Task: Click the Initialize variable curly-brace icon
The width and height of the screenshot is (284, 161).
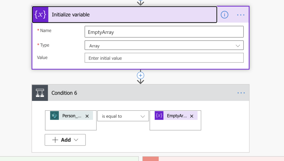Action: [x=40, y=15]
